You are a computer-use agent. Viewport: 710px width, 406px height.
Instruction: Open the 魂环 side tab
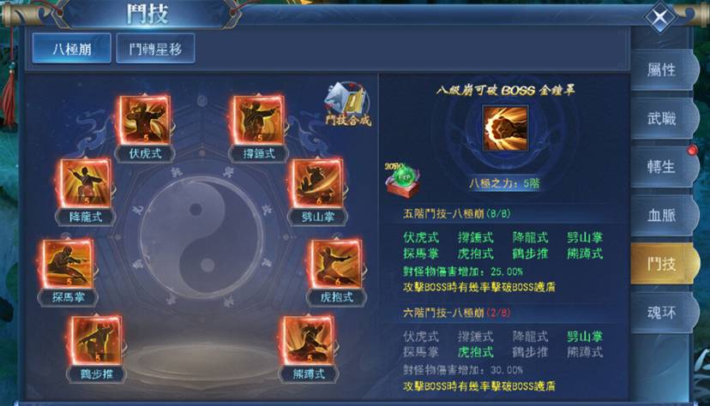(x=661, y=313)
